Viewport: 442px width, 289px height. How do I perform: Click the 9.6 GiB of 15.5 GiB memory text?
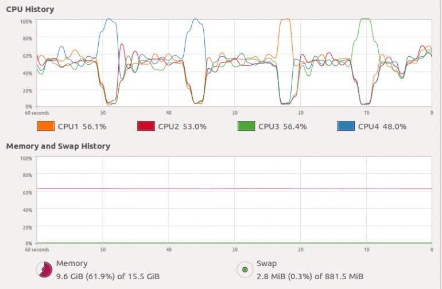tap(108, 276)
